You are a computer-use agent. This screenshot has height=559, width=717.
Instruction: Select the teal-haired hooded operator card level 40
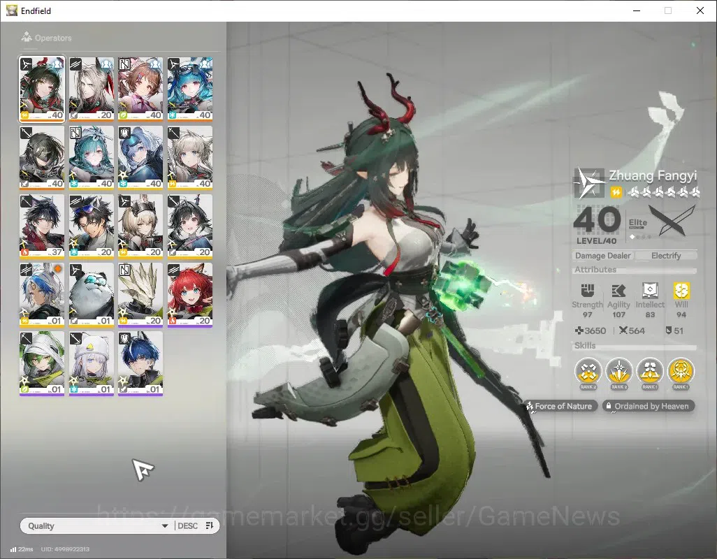tap(92, 158)
